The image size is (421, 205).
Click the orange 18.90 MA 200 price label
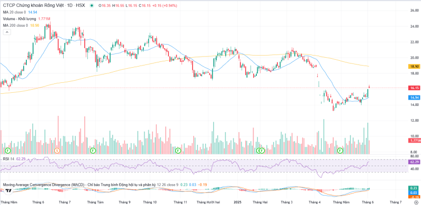(x=414, y=67)
